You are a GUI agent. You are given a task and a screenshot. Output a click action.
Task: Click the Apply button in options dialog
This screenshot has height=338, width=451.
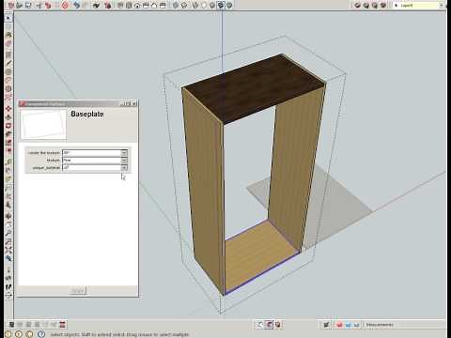78,290
